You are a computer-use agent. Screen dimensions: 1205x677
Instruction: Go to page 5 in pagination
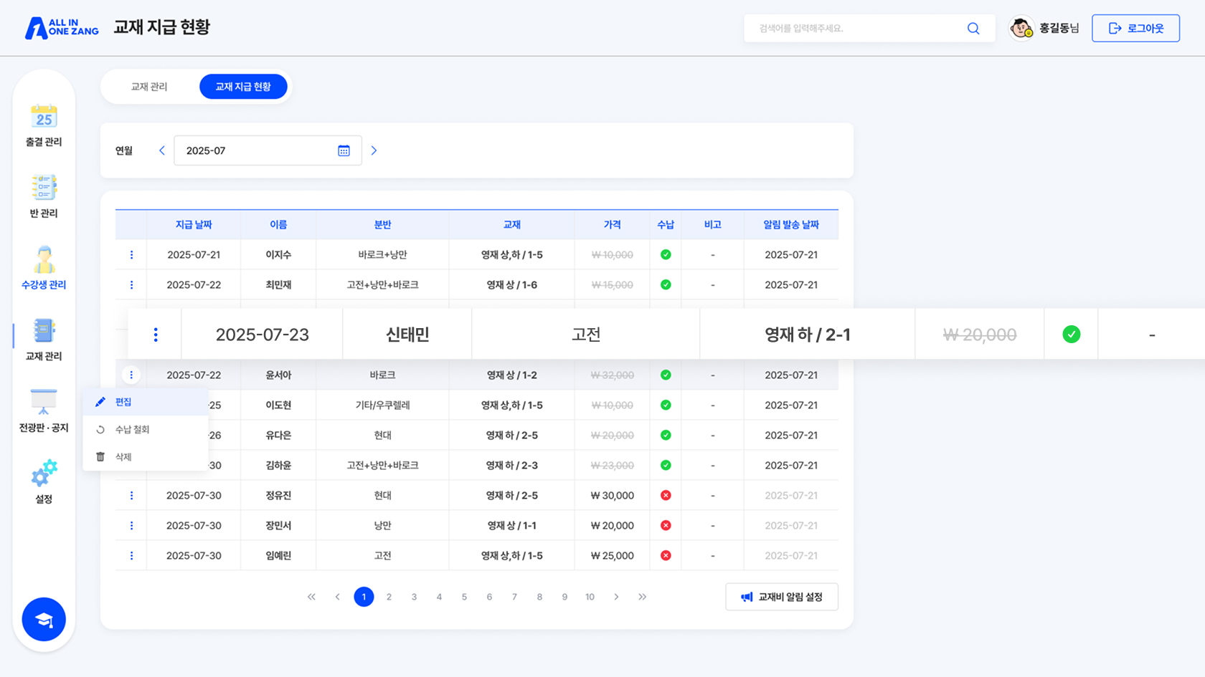pos(464,596)
